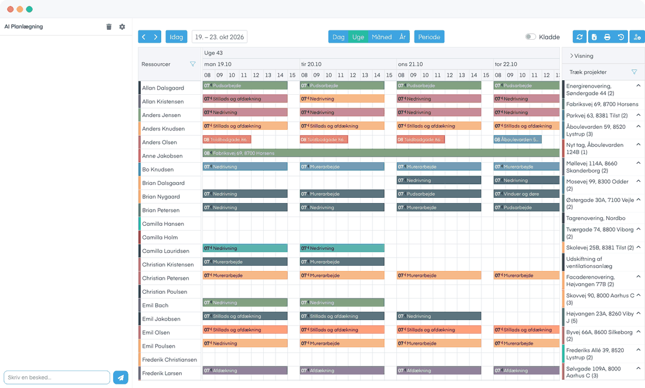The width and height of the screenshot is (645, 388).
Task: Jump to today with Idag button
Action: (176, 37)
